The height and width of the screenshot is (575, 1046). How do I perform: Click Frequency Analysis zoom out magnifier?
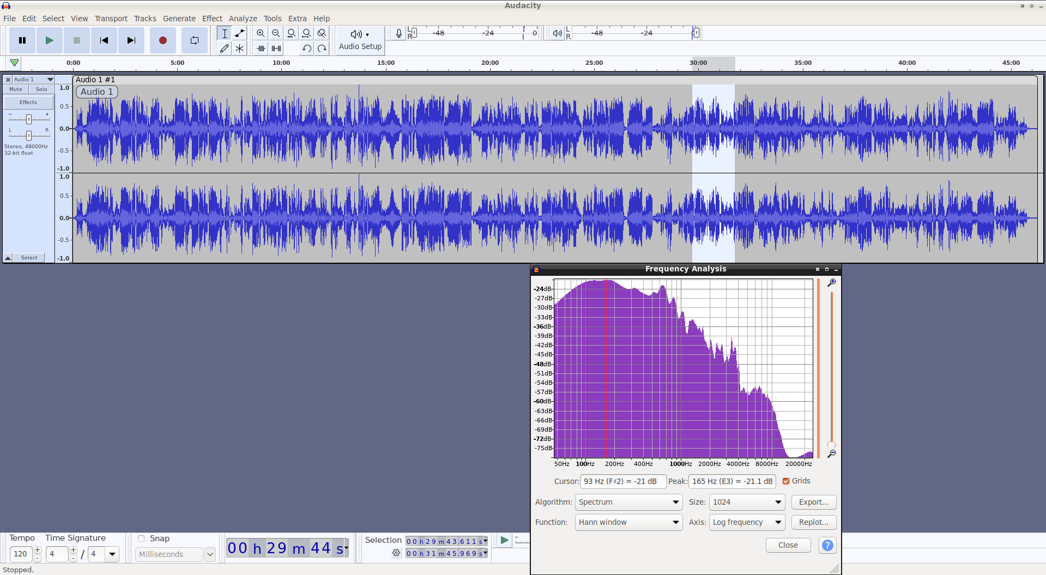coord(831,453)
